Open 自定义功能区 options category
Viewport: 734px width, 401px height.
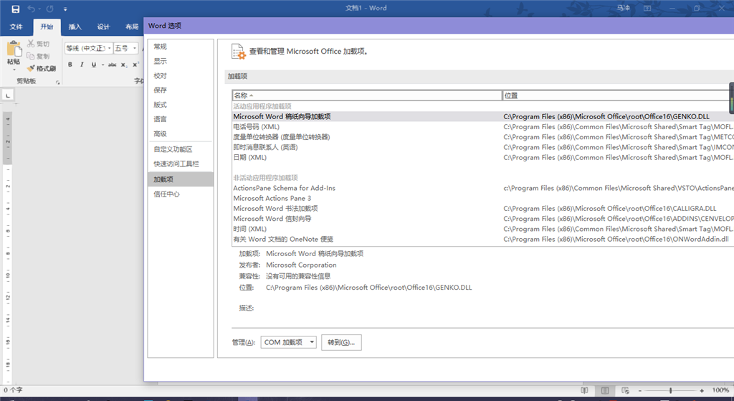click(x=181, y=149)
